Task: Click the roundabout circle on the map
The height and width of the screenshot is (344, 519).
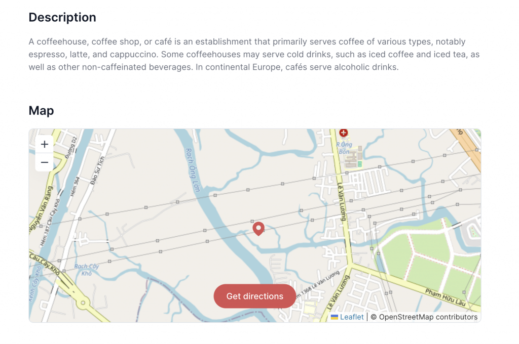Action: pyautogui.click(x=81, y=304)
